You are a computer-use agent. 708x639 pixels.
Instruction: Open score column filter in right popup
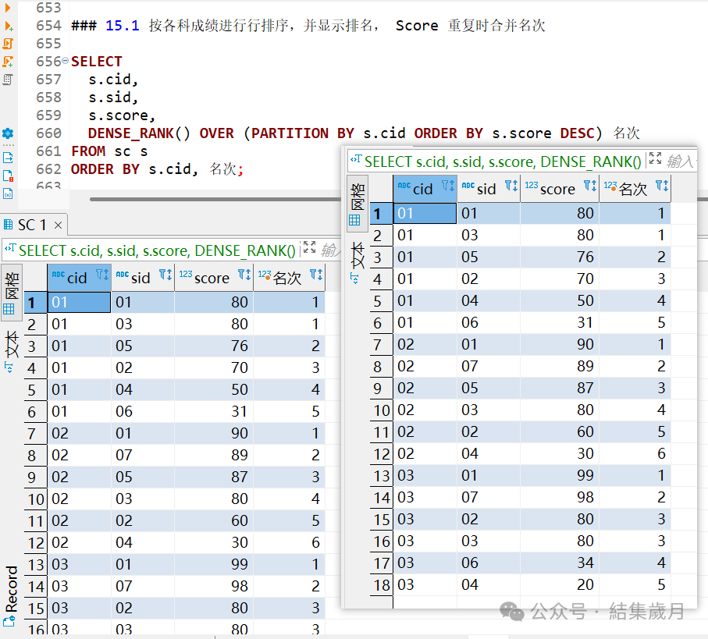tap(591, 186)
